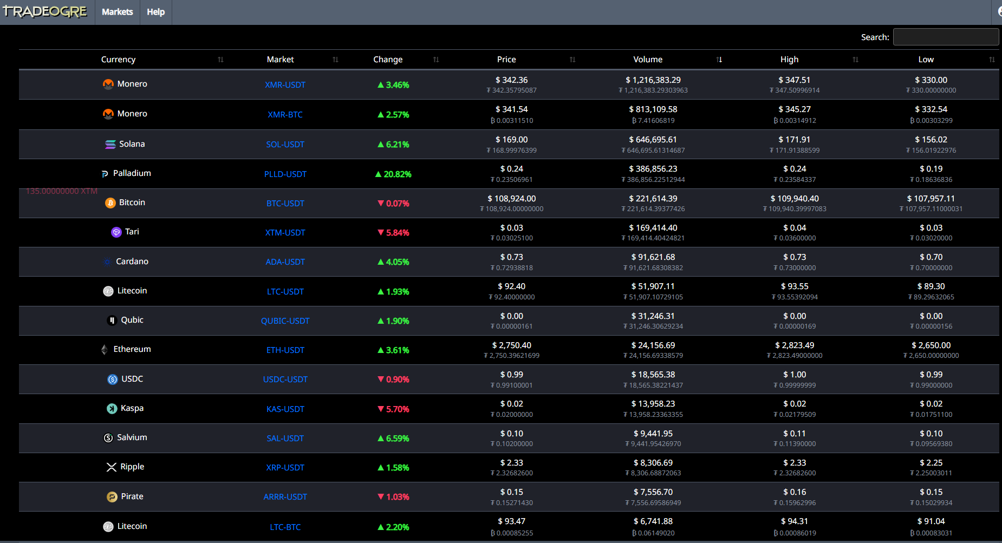
Task: Sort table by Change column arrows
Action: [436, 60]
